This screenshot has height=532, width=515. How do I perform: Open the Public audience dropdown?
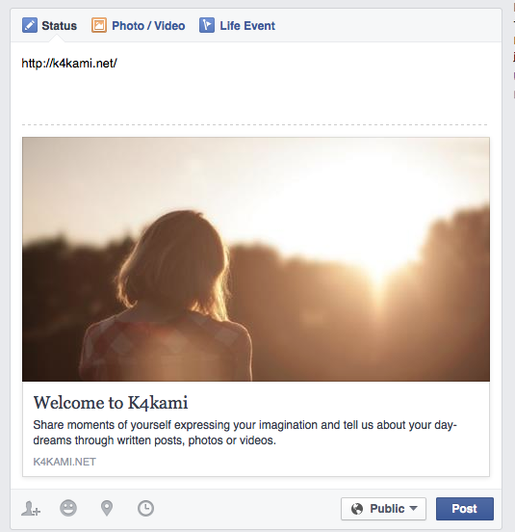tap(383, 509)
